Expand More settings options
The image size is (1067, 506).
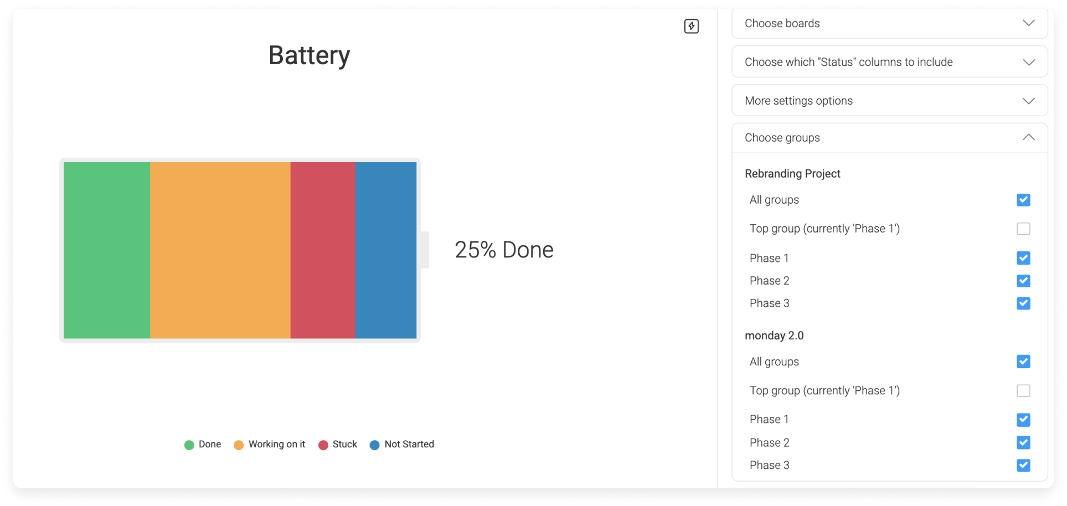(889, 101)
